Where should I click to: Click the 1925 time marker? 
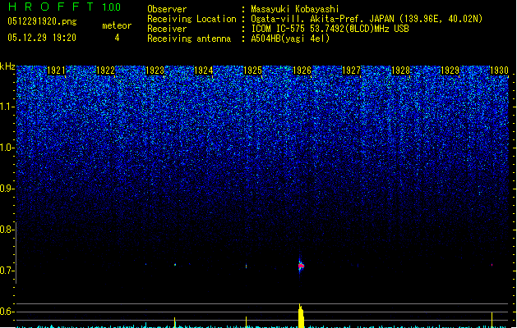click(252, 70)
